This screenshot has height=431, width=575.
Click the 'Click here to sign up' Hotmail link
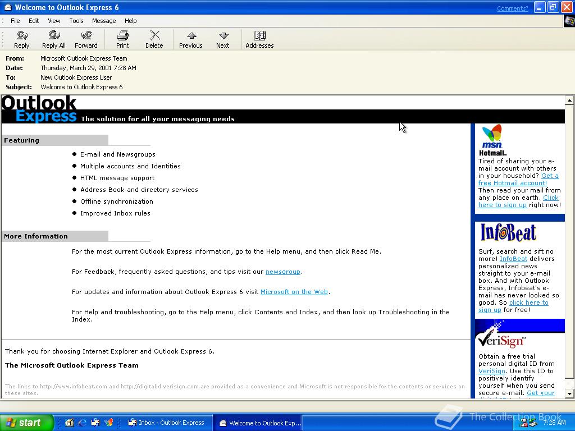coord(503,205)
